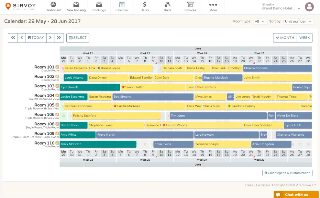Open the Room type dropdown
320x198 pixels.
click(260, 22)
